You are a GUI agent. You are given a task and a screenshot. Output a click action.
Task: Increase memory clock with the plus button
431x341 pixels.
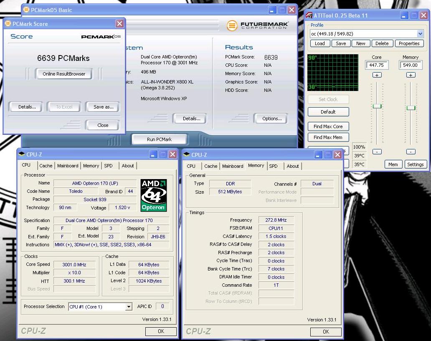click(411, 75)
